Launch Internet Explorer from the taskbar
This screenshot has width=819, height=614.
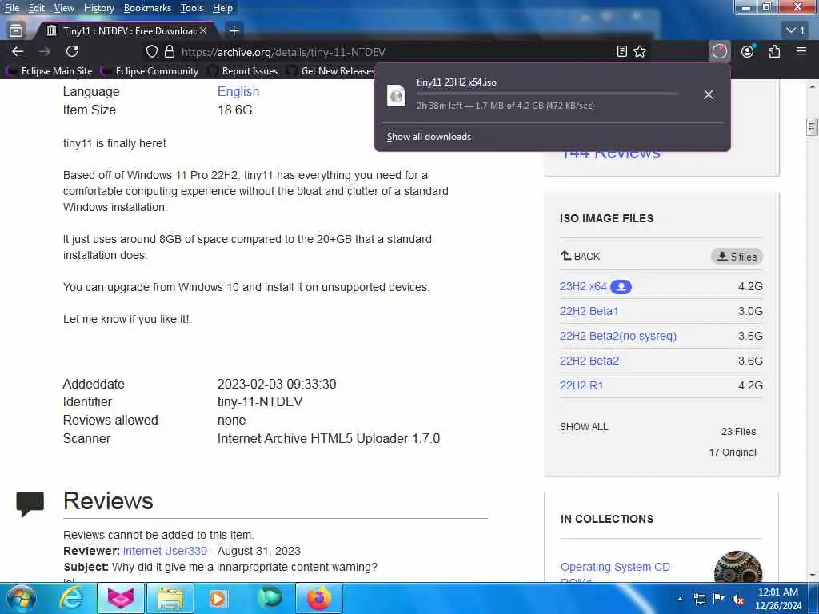click(x=70, y=598)
